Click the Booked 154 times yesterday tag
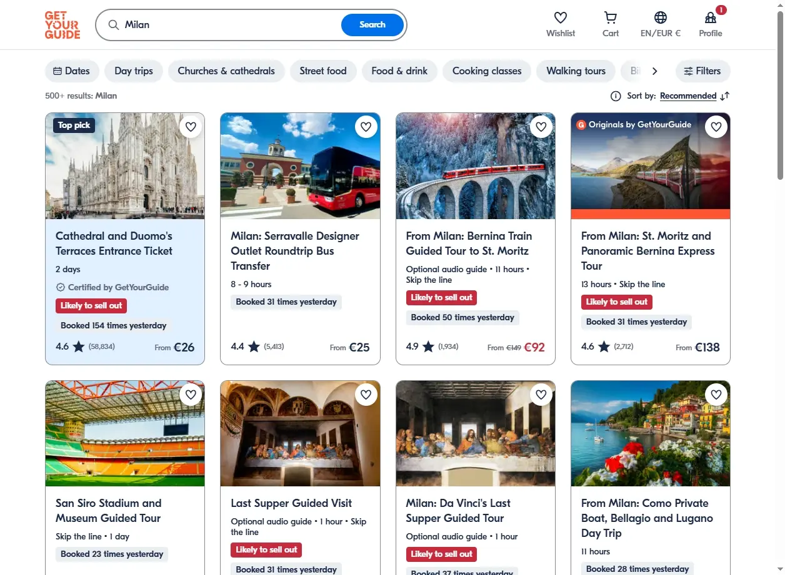Viewport: 785px width, 575px height. pyautogui.click(x=114, y=325)
